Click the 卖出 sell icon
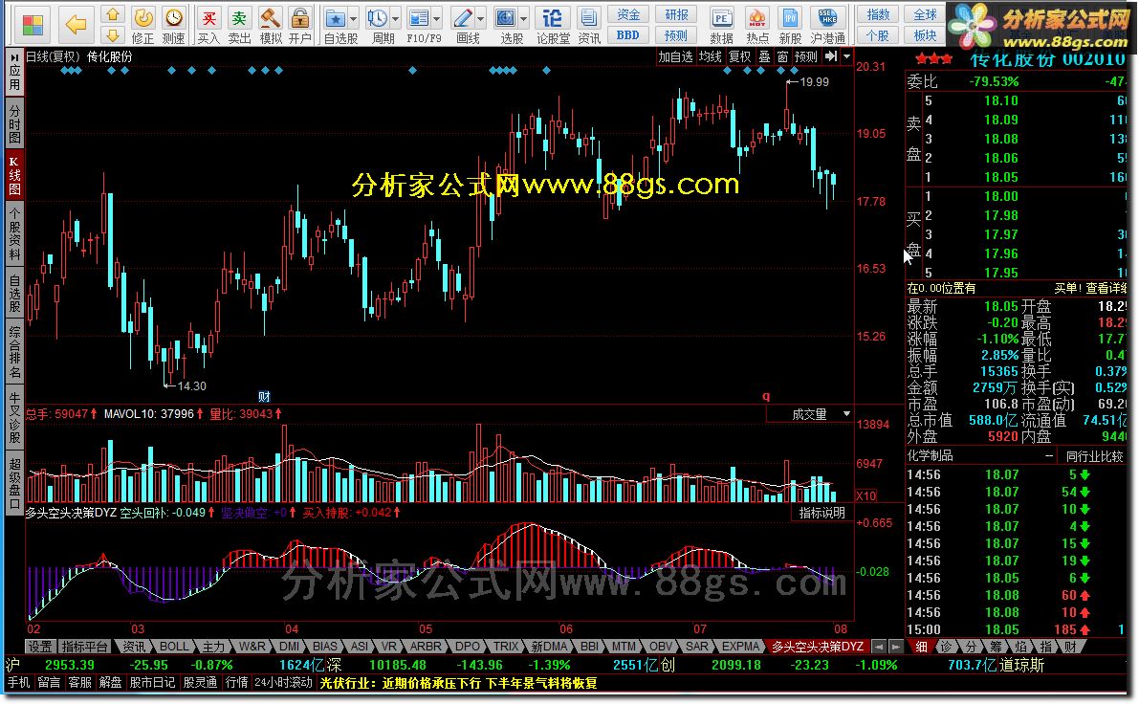 (239, 19)
